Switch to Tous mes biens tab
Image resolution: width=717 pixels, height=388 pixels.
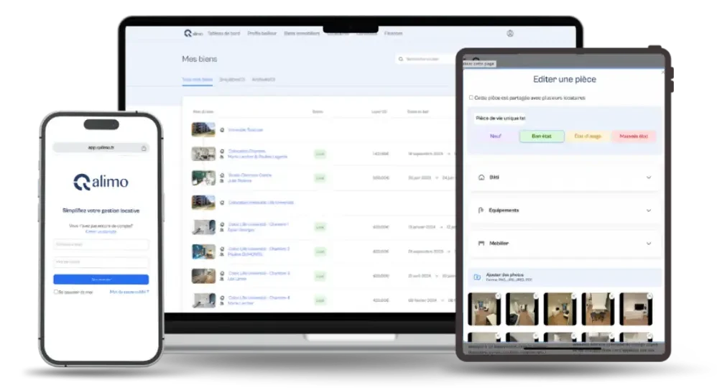(197, 80)
